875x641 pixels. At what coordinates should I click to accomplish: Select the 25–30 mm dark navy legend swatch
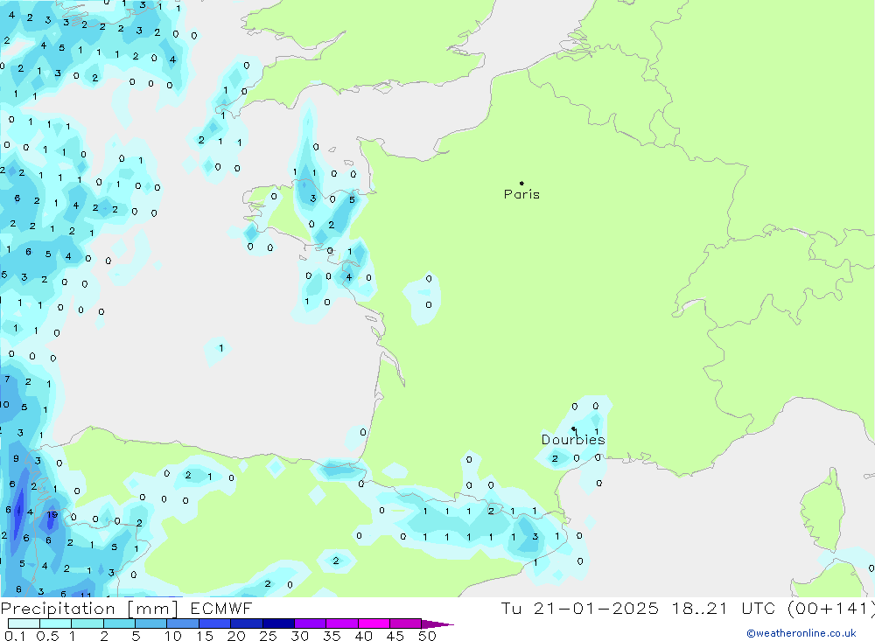click(x=278, y=624)
